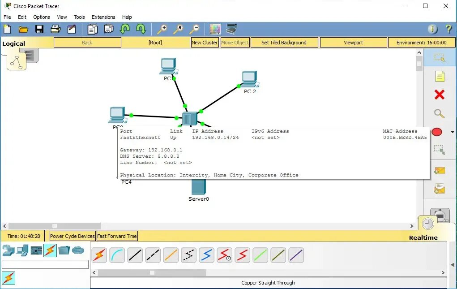Open the Edit menu

[22, 17]
